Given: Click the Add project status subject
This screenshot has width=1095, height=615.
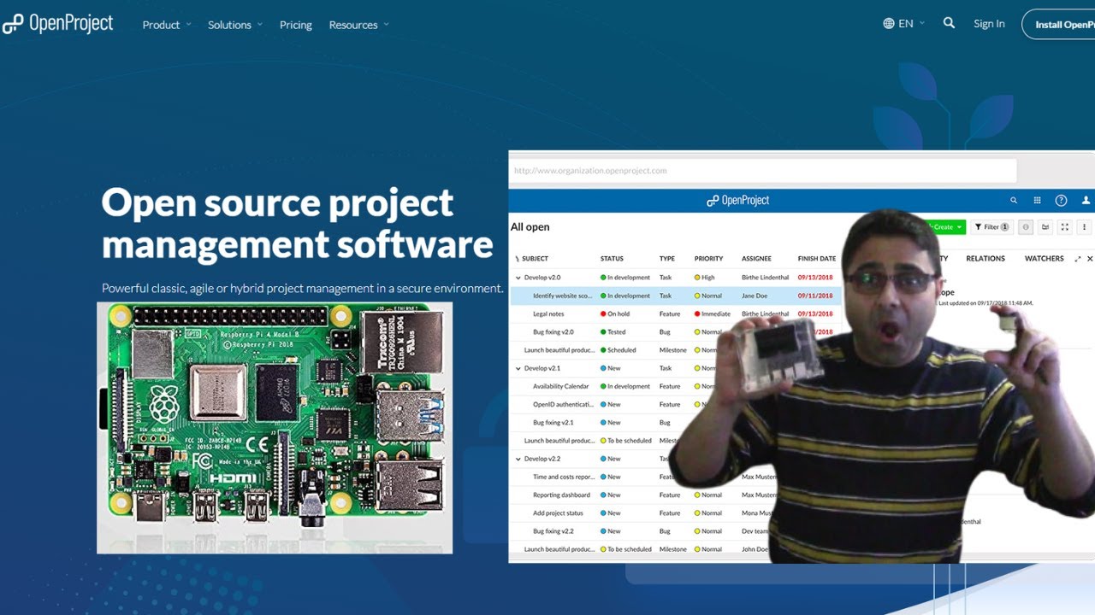Looking at the screenshot, I should tap(558, 513).
